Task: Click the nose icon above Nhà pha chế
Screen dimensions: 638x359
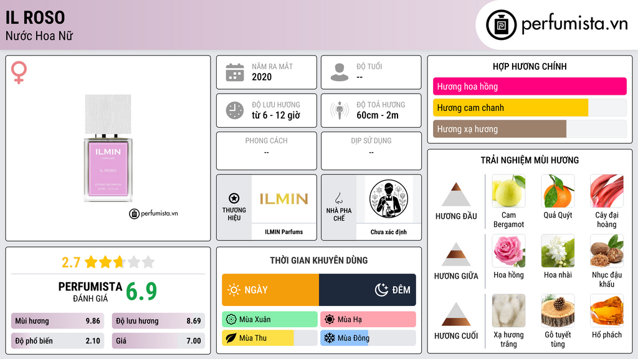Action: 338,198
